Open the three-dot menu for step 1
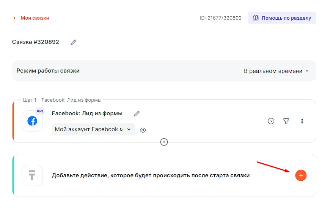 302,121
